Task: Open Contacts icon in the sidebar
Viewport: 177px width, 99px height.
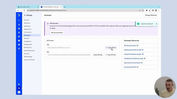Action: coord(19,24)
